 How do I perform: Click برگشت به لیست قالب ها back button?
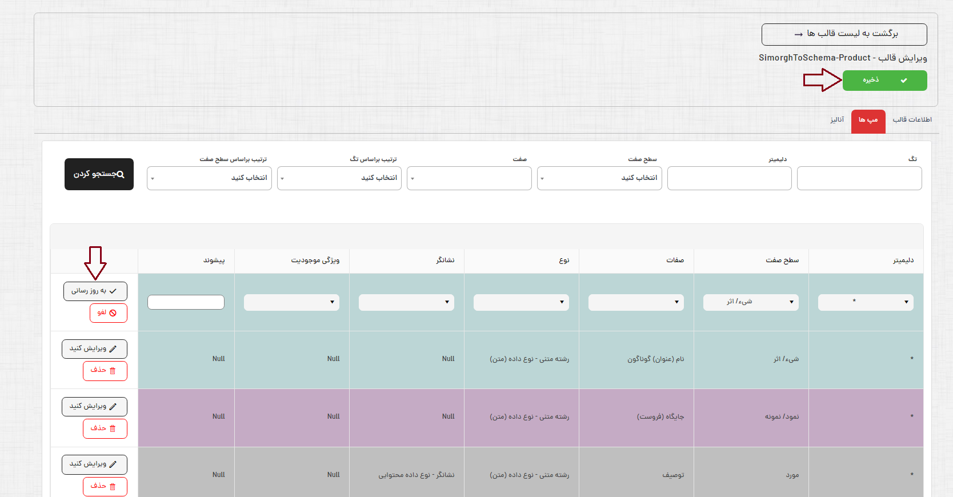pyautogui.click(x=844, y=34)
